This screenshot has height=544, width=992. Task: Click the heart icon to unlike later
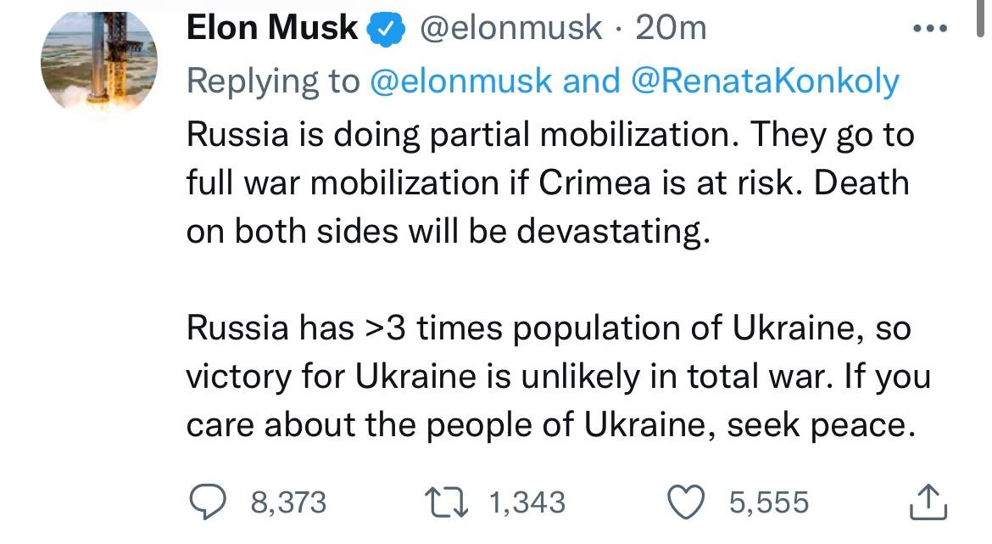click(x=686, y=501)
